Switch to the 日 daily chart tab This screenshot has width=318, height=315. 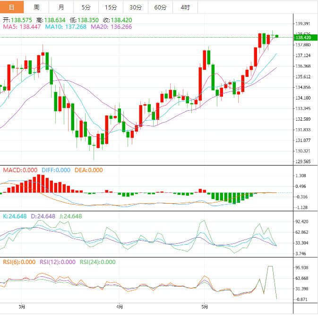12,7
